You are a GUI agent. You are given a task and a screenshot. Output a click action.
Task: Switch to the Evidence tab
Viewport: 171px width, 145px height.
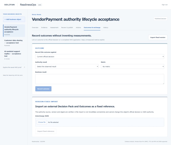click(44, 27)
